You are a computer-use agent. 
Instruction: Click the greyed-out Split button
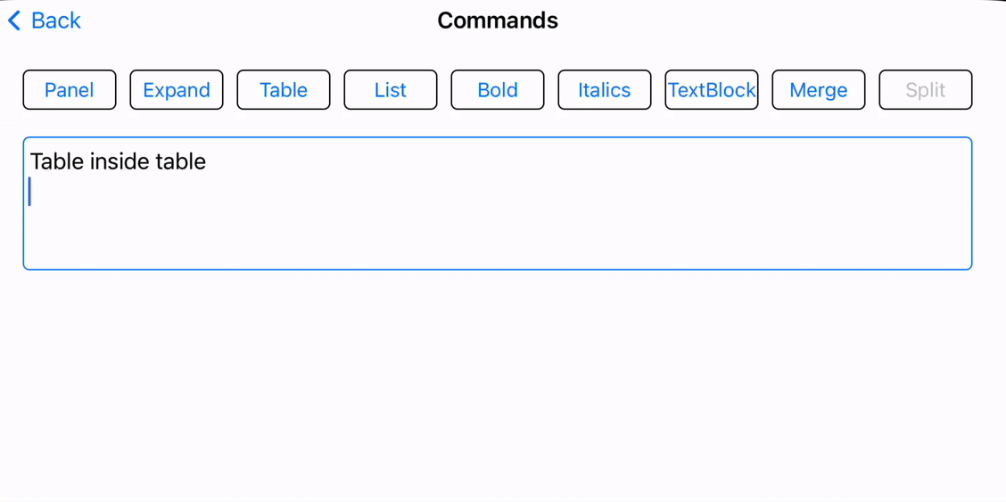pos(926,90)
